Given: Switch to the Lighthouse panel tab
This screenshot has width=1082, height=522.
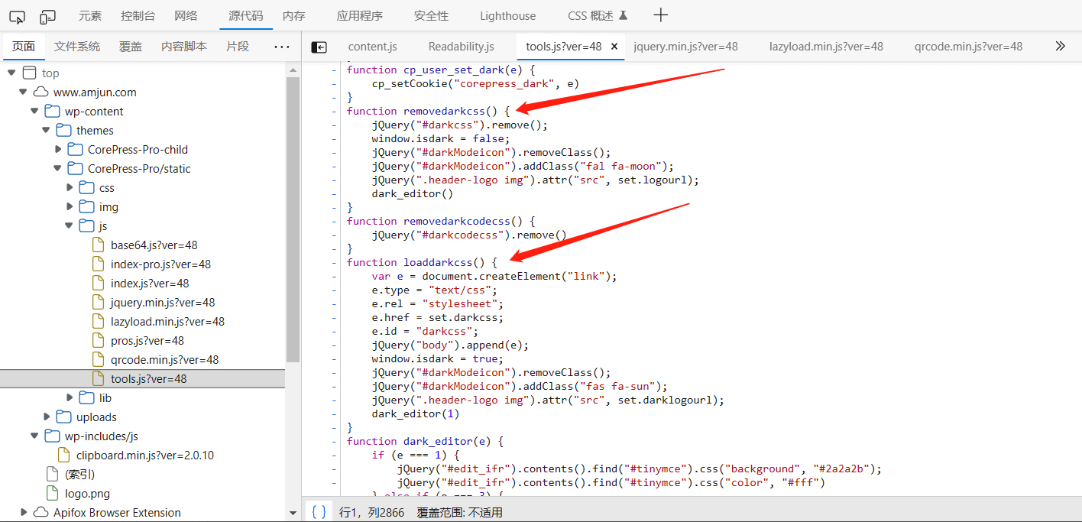Looking at the screenshot, I should [x=507, y=16].
